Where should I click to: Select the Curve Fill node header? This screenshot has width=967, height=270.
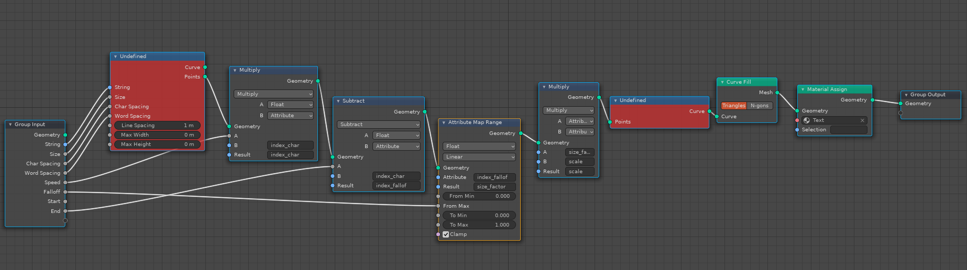tap(747, 82)
